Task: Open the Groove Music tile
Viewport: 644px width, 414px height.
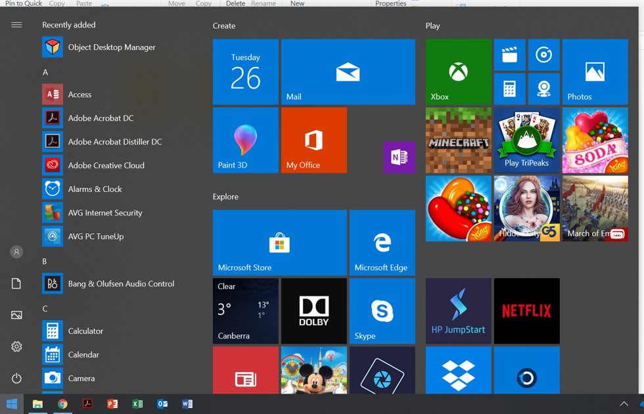Action: 544,55
